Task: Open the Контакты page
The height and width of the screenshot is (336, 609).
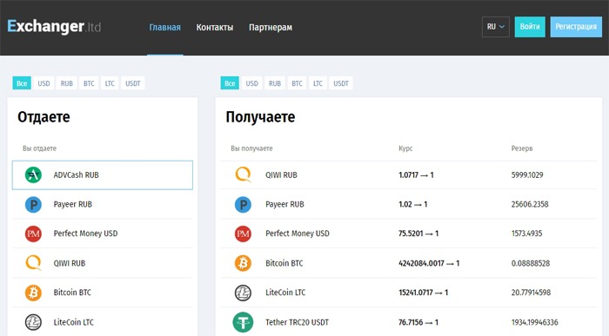Action: (x=215, y=28)
